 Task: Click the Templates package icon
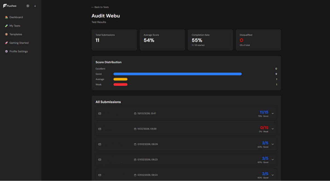7,34
